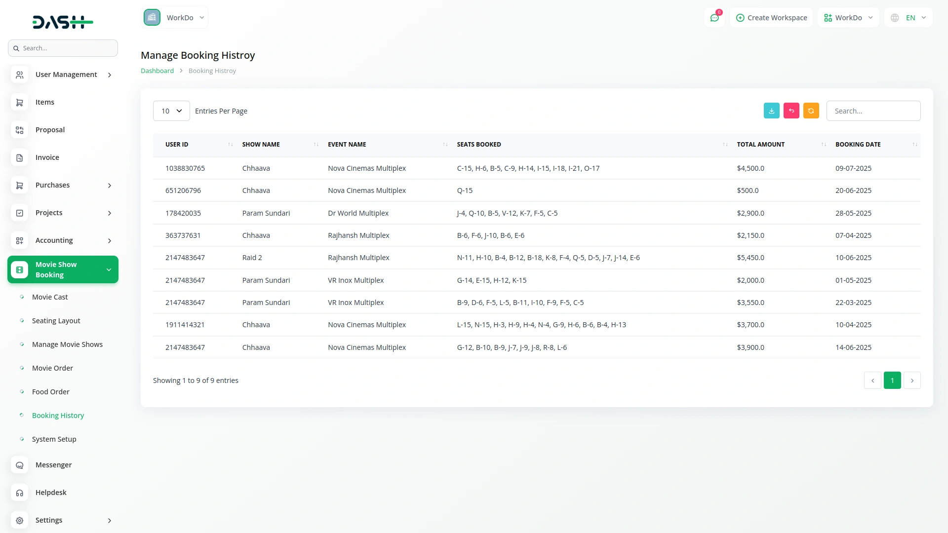Toggle sorting on the TOTAL AMOUNT column
This screenshot has height=533, width=948.
(823, 144)
